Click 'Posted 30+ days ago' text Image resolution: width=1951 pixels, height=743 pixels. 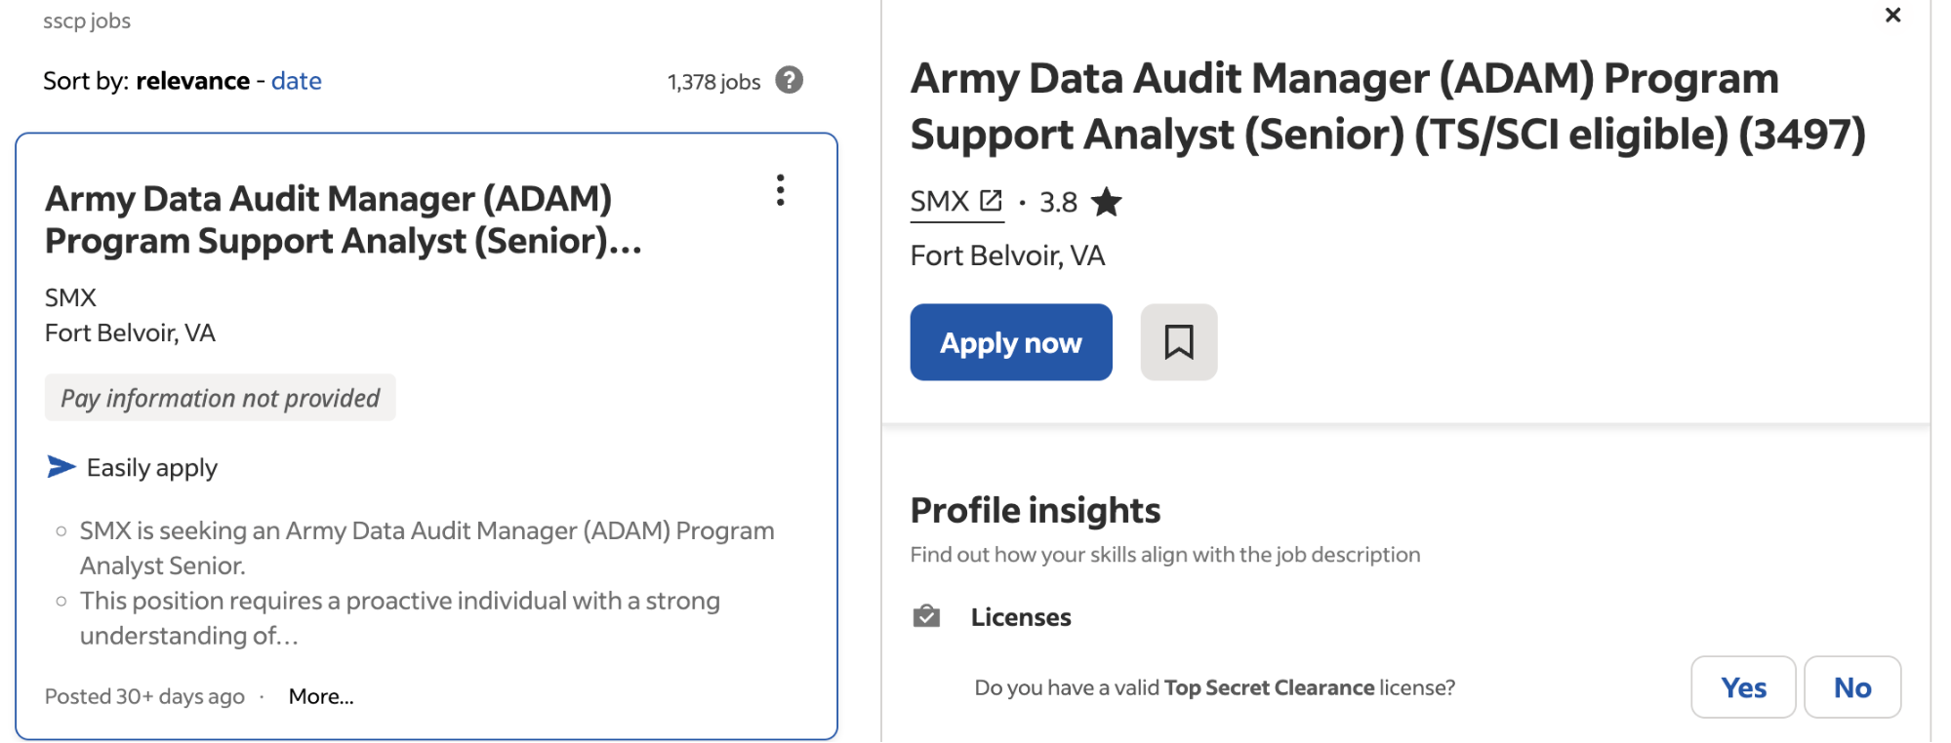144,696
